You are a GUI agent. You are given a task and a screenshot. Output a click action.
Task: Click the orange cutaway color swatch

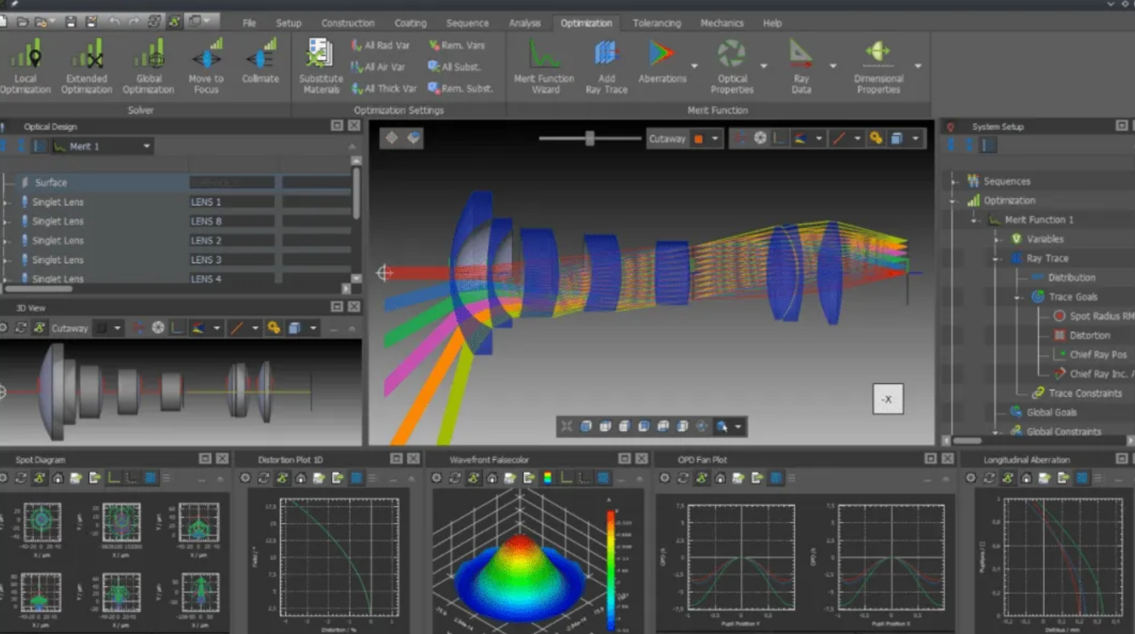coord(699,139)
